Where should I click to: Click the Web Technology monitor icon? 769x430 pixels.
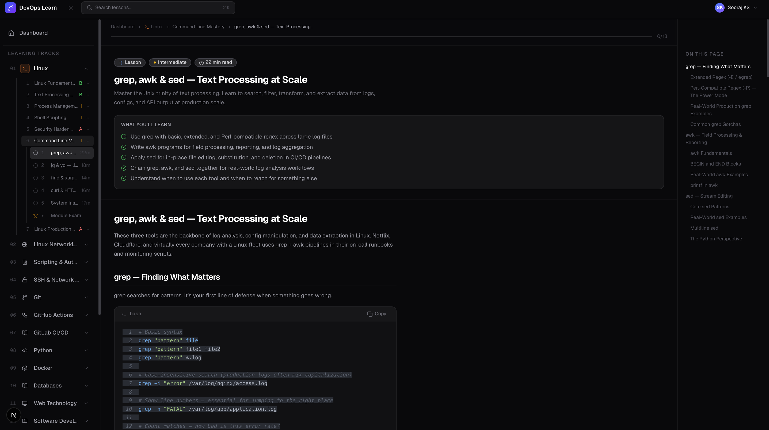point(25,403)
